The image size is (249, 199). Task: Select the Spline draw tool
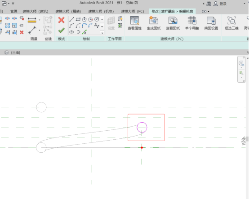point(97,26)
